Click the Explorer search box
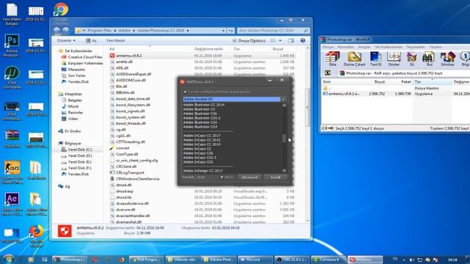The image size is (470, 264). (x=273, y=31)
